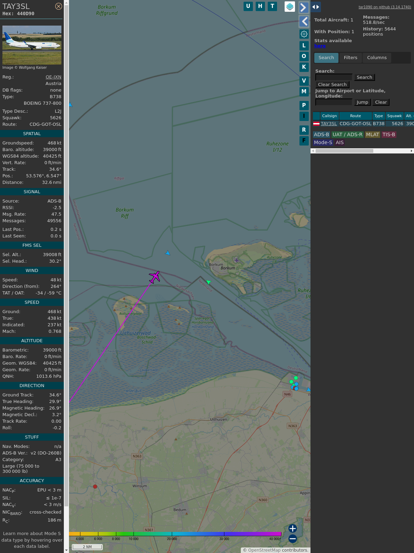
Task: Click the Search button next to field
Action: click(364, 77)
